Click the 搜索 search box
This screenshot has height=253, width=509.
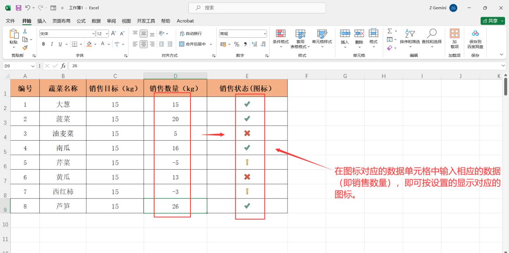pos(257,8)
